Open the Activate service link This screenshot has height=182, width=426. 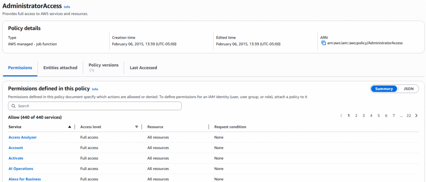point(16,158)
